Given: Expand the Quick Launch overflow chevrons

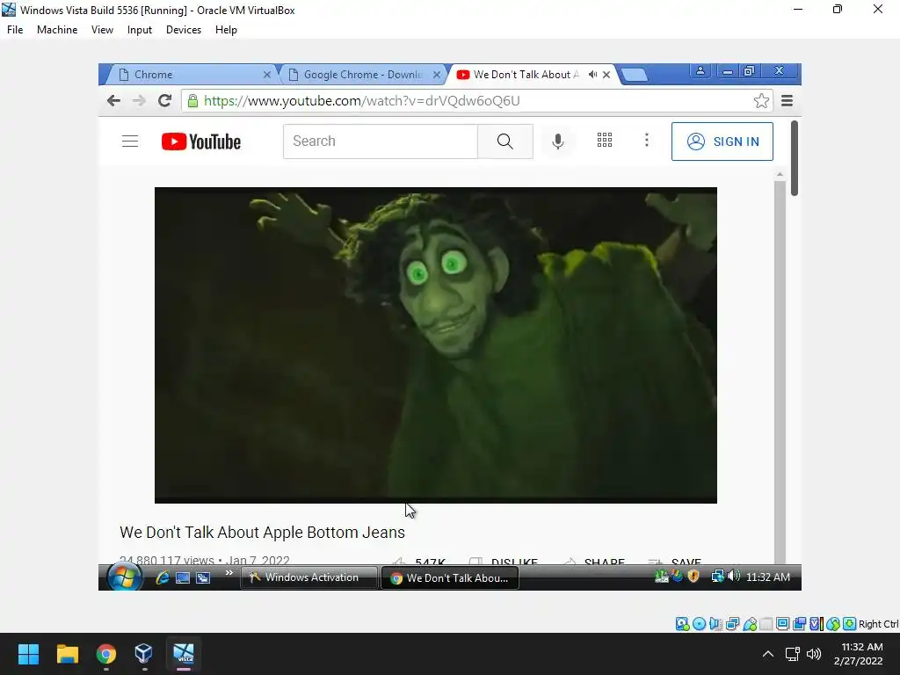Looking at the screenshot, I should point(229,573).
